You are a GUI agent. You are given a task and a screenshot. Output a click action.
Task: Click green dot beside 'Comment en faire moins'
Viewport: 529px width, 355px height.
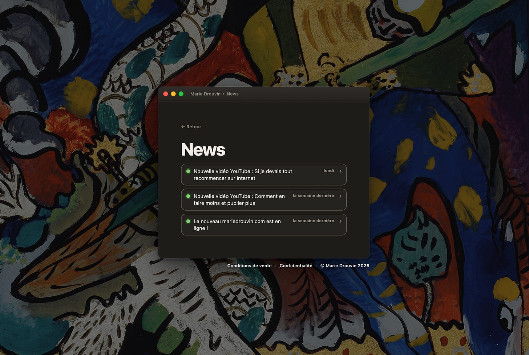tap(188, 196)
